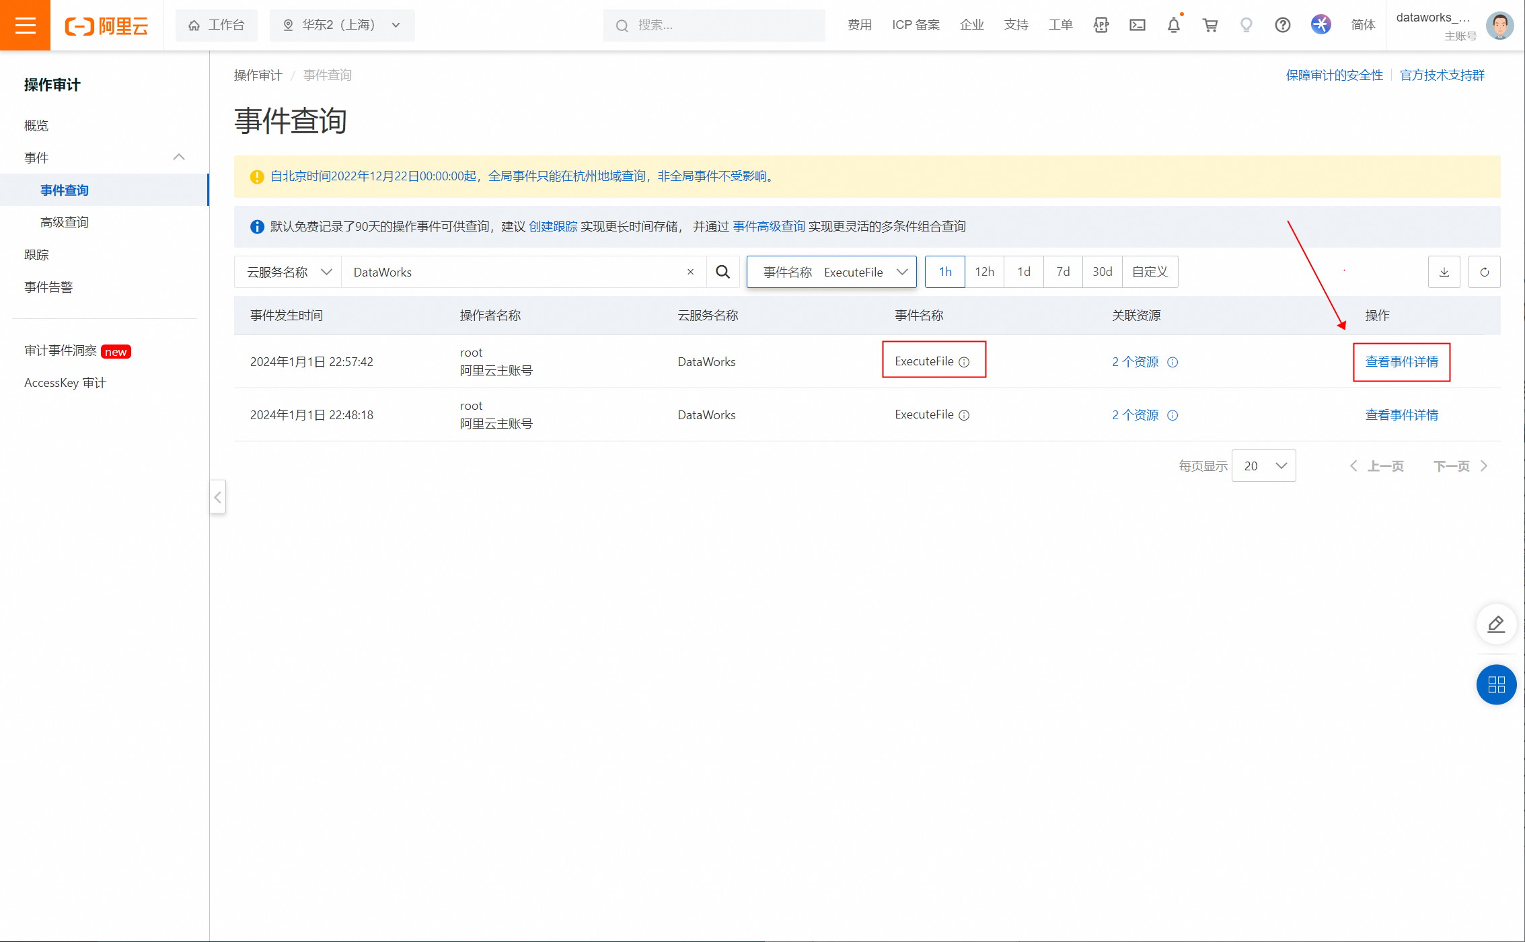1525x942 pixels.
Task: Open 2 个资源 link in 22:57:42 row
Action: 1136,362
